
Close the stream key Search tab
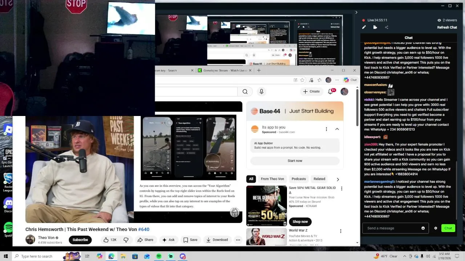[192, 70]
